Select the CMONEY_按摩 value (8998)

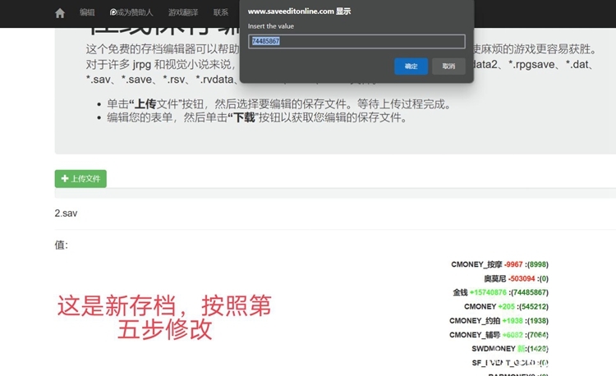click(x=538, y=264)
